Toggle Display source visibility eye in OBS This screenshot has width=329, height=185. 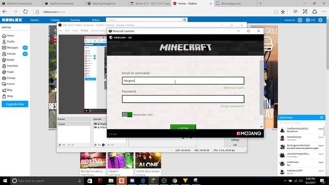pos(96,124)
